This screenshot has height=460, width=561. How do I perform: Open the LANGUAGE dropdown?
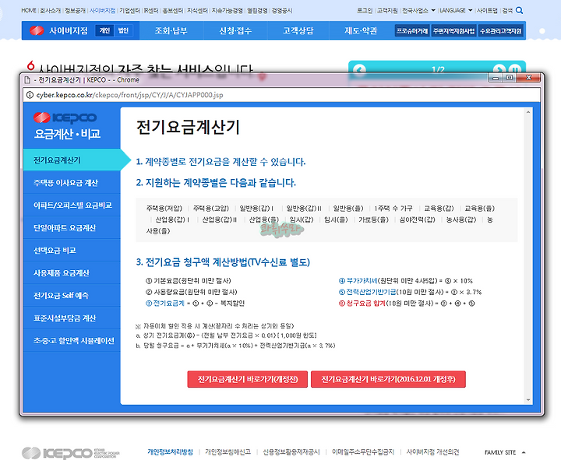click(456, 10)
